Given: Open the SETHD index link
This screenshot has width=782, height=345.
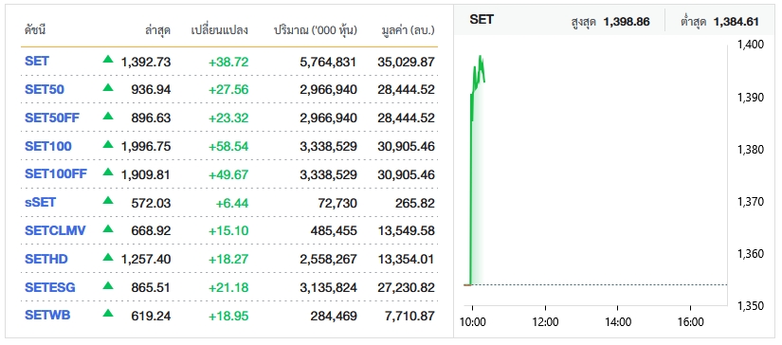Looking at the screenshot, I should point(45,259).
